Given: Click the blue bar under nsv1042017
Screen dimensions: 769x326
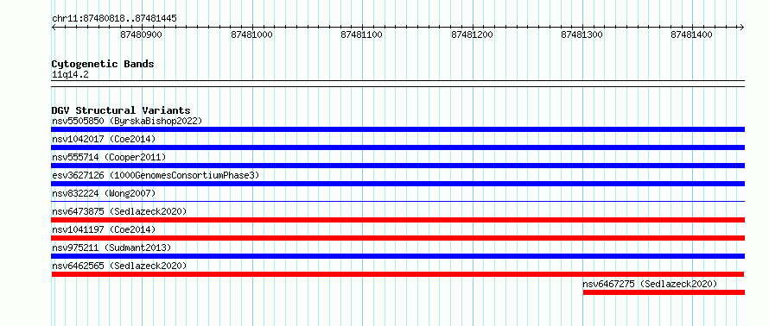Looking at the screenshot, I should tap(398, 147).
